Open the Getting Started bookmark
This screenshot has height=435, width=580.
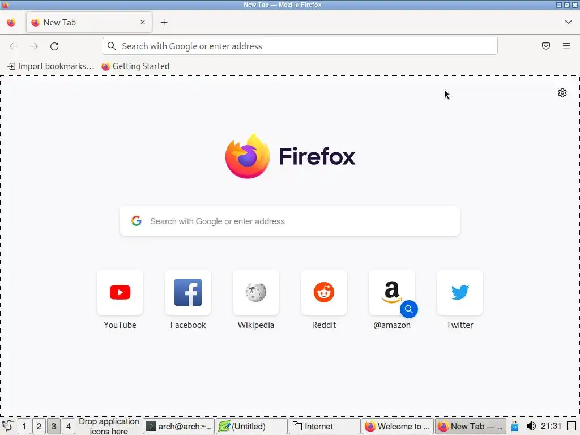coord(135,66)
